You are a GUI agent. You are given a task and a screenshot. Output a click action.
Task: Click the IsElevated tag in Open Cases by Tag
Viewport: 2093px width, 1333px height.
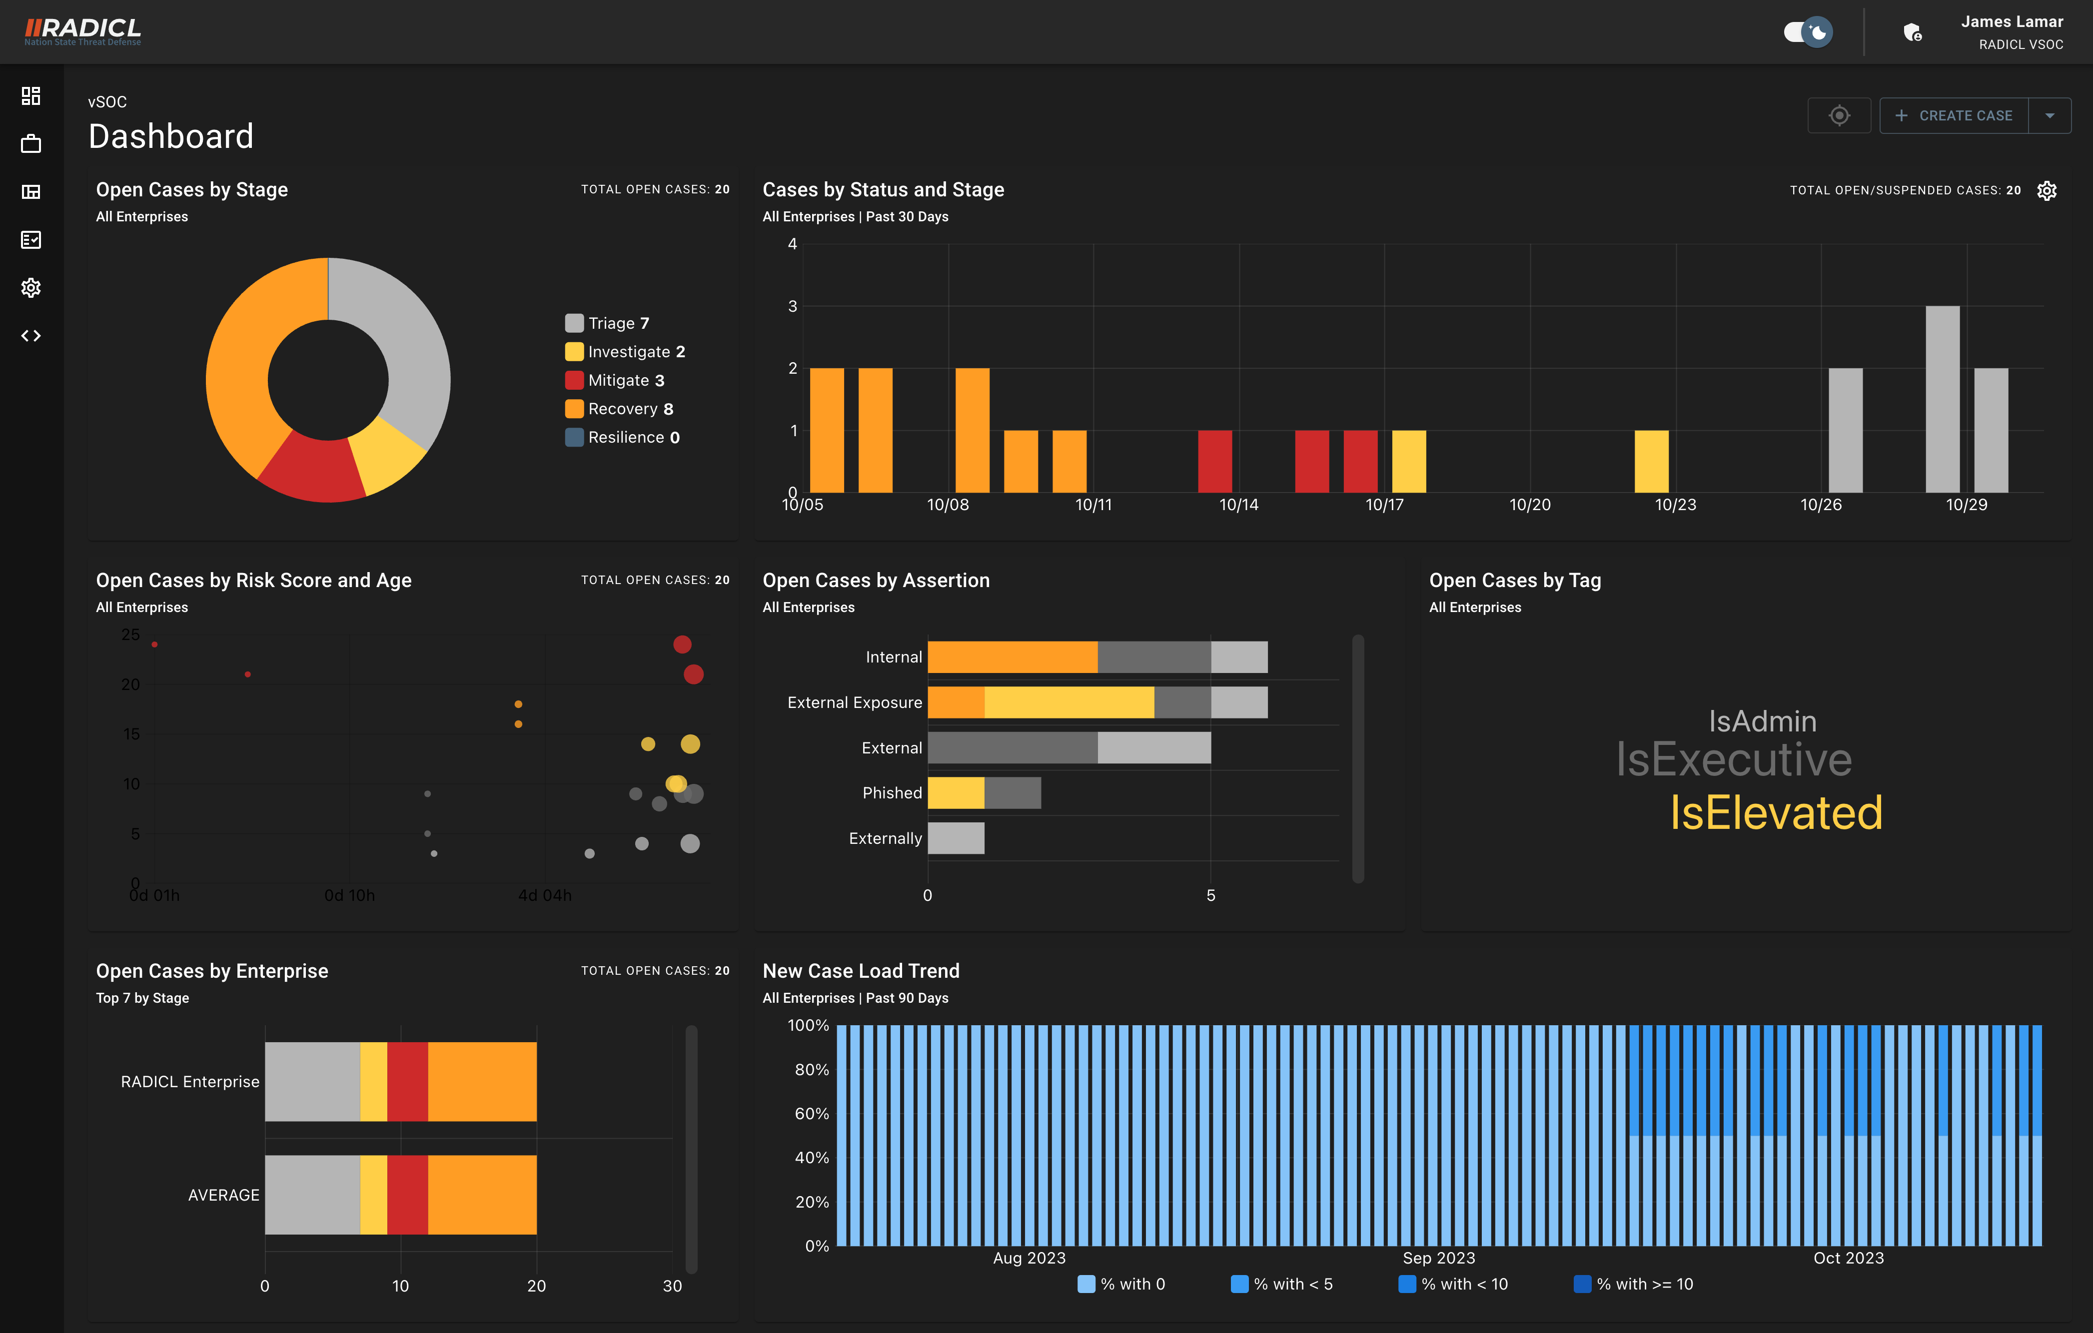1777,814
